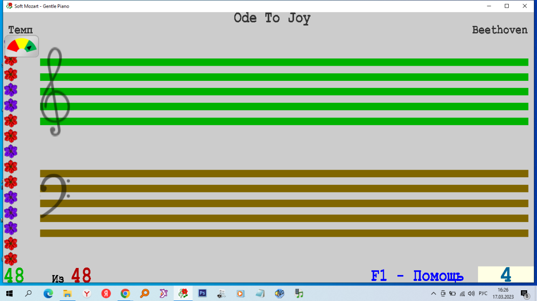The height and width of the screenshot is (301, 537).
Task: Click the Из label between the counters
Action: pyautogui.click(x=58, y=279)
